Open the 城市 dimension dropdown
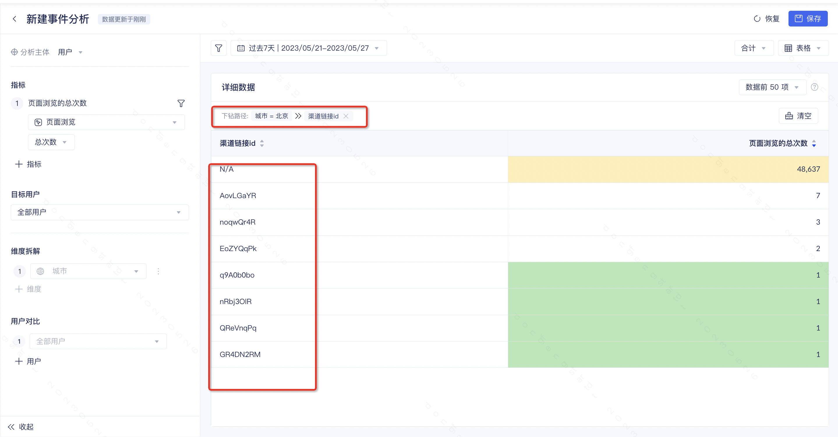Viewport: 838px width, 437px height. point(88,271)
